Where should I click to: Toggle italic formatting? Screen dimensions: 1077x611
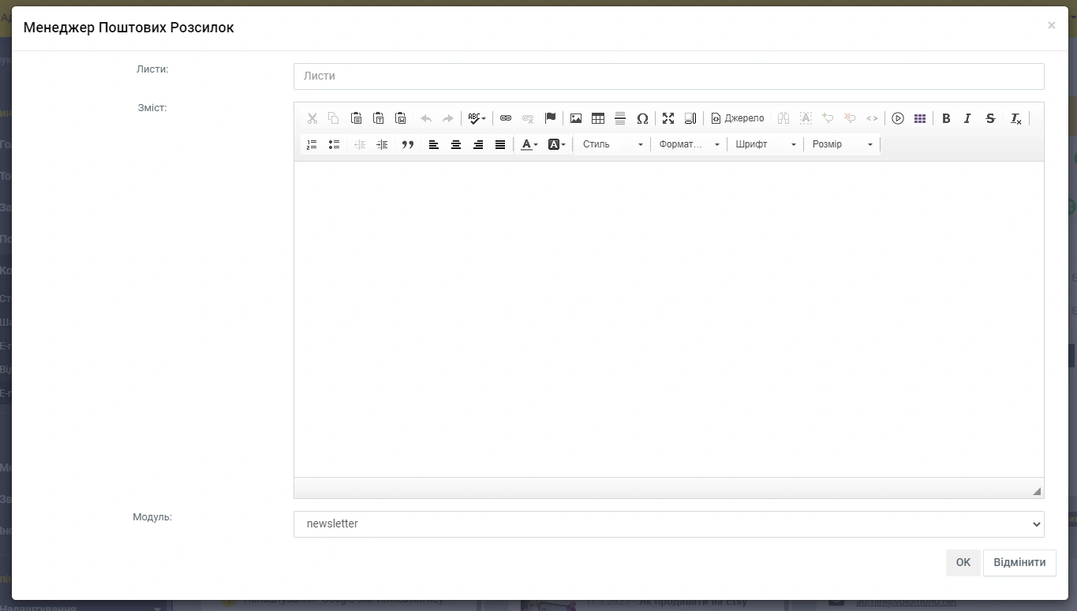pos(967,118)
